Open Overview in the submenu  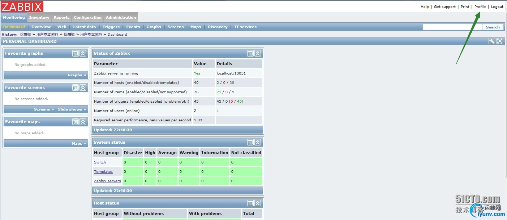[41, 27]
